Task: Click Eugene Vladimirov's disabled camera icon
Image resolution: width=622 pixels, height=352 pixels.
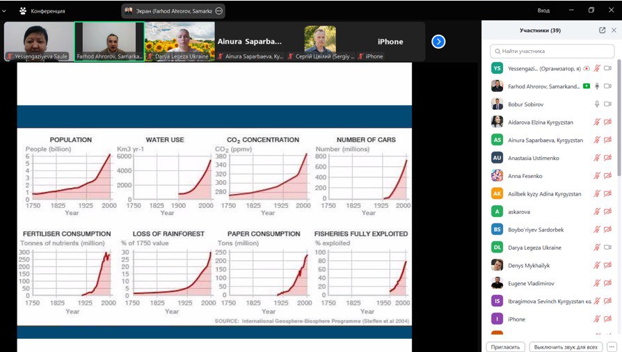Action: (x=607, y=283)
